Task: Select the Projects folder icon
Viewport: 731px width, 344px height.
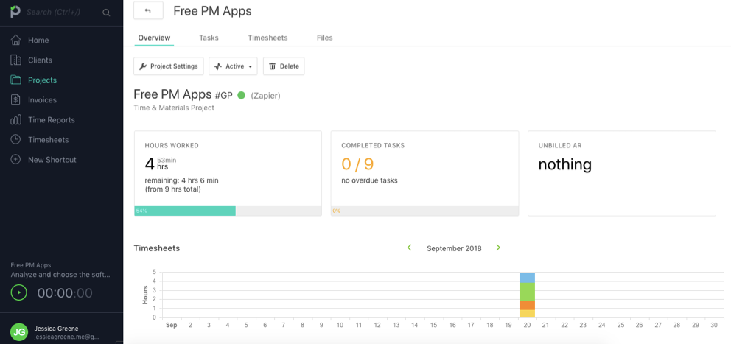Action: (x=15, y=80)
